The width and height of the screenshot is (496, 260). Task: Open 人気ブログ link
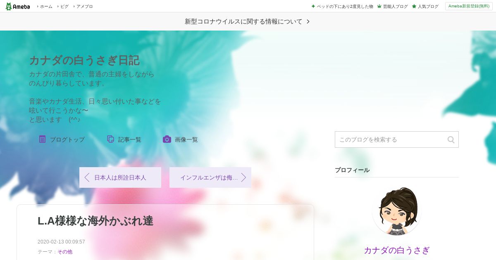pyautogui.click(x=428, y=6)
